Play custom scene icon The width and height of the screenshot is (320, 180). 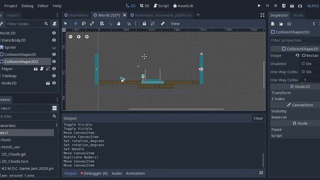[300, 5]
